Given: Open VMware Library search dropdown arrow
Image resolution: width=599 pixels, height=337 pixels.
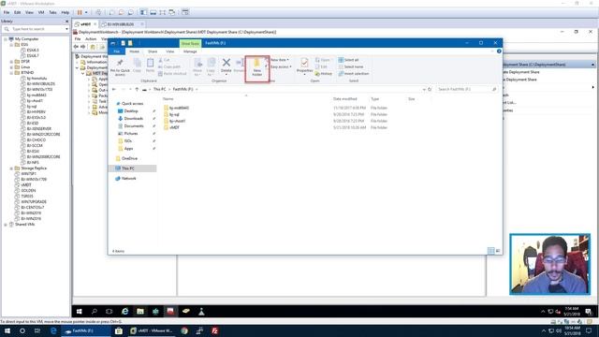Looking at the screenshot, I should coord(66,29).
